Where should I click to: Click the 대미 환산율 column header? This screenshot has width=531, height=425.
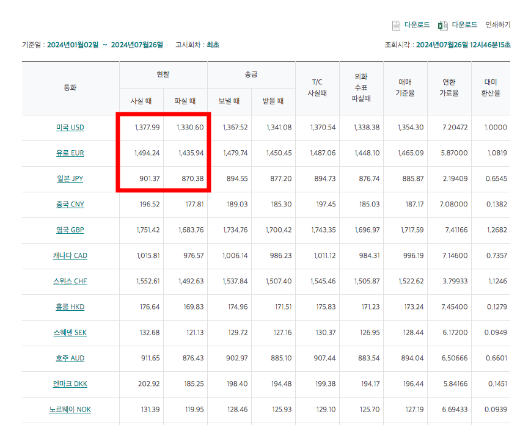pyautogui.click(x=491, y=88)
